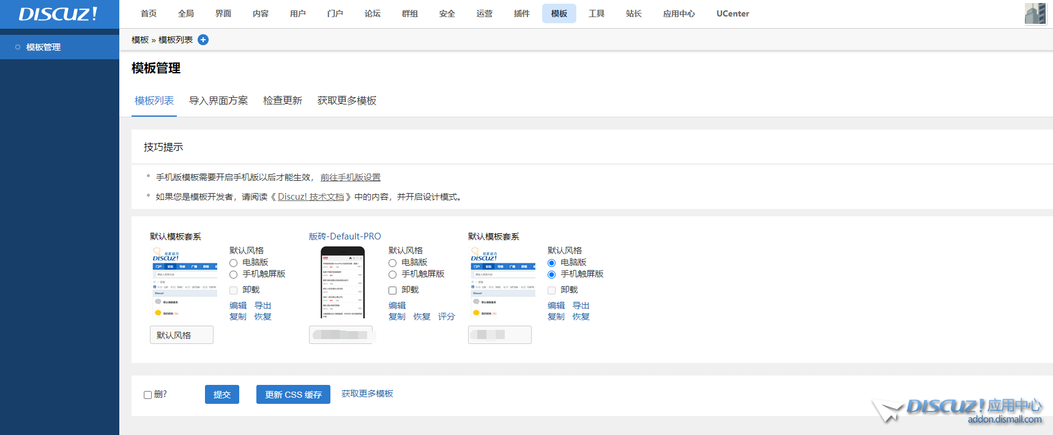Click the first 默认模板套系 preview thumbnail
The height and width of the screenshot is (435, 1053).
coord(184,282)
